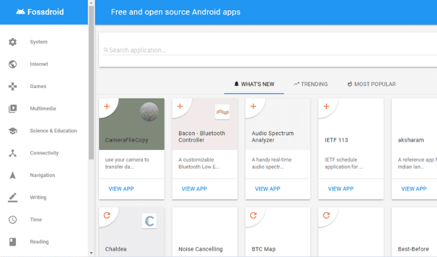Open the Science & Education category label
Screen dimensions: 437x257
point(54,131)
